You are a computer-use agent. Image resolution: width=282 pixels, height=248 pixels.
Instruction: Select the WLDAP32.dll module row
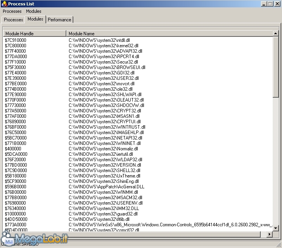click(x=138, y=160)
